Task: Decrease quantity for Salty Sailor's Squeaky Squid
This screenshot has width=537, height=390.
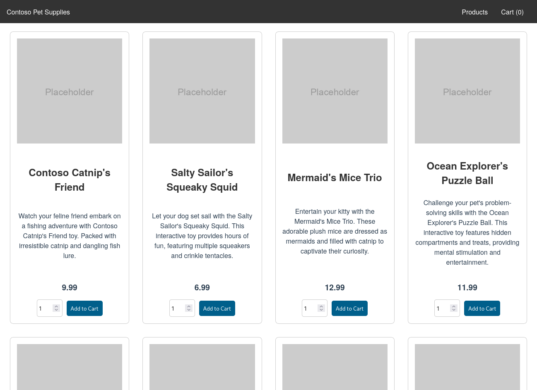Action: point(188,311)
